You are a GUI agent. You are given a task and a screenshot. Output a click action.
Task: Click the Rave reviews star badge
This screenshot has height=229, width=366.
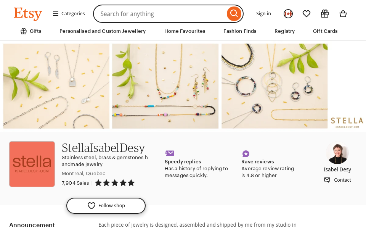pos(246,154)
